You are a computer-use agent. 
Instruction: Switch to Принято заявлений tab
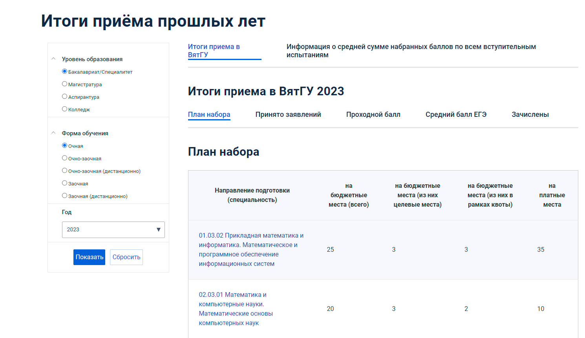click(288, 114)
